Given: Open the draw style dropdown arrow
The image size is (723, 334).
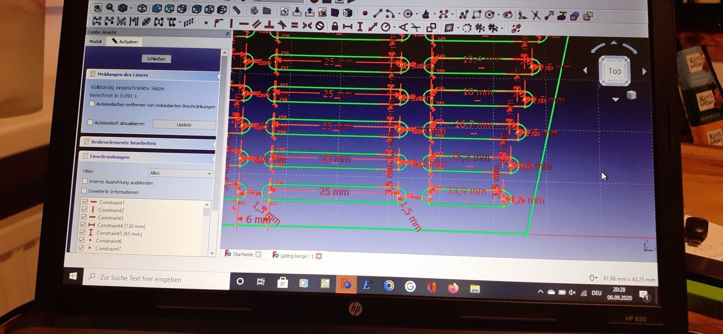Looking at the screenshot, I should click(x=131, y=8).
